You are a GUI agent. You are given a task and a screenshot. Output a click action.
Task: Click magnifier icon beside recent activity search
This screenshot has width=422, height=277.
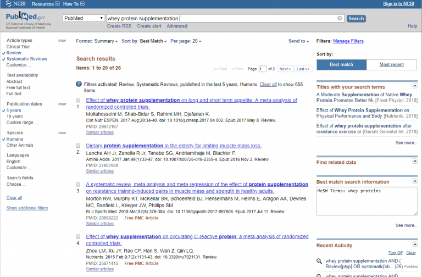click(x=320, y=261)
